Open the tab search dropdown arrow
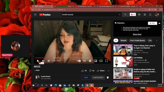The width and height of the screenshot is (164, 92). coord(148,6)
